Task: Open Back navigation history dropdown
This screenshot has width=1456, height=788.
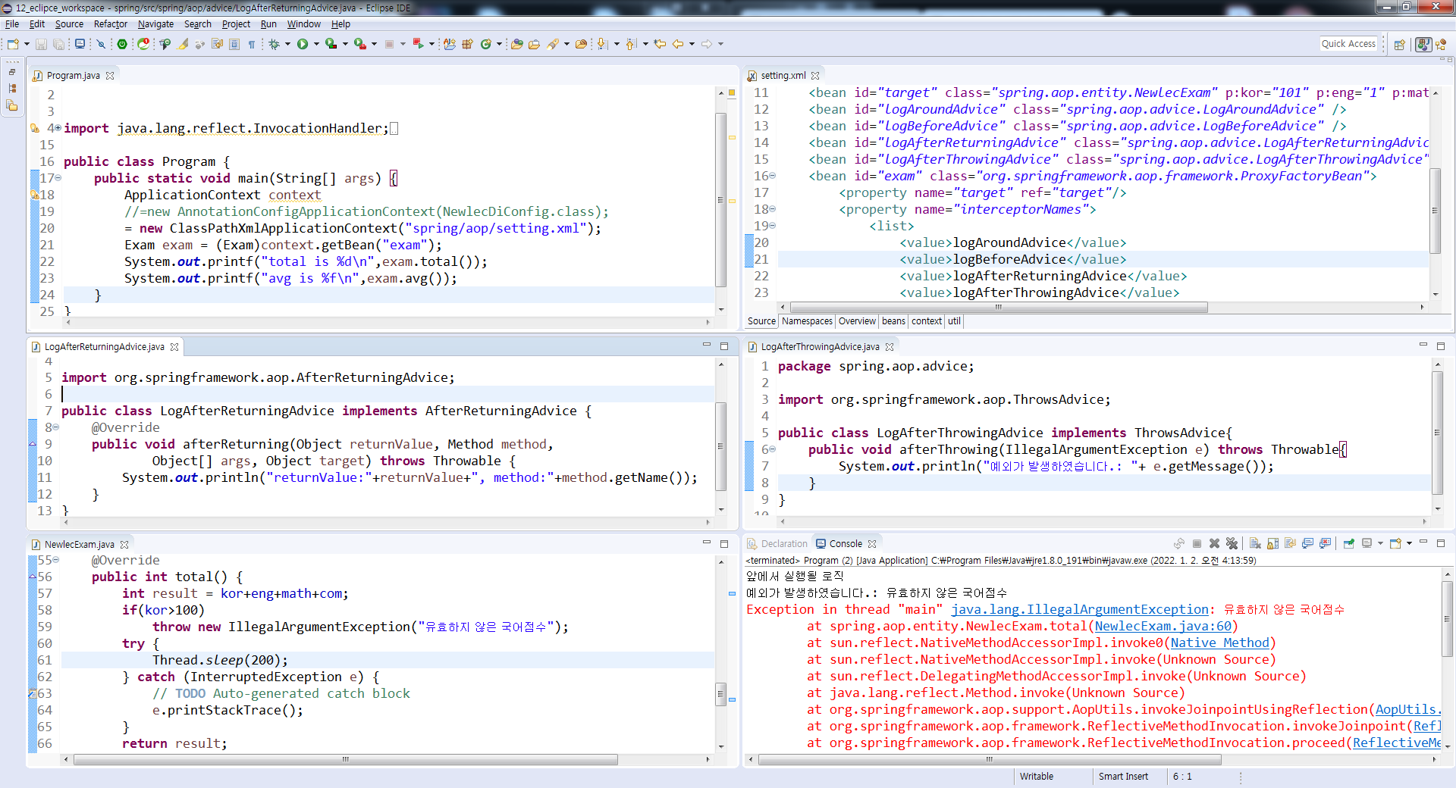Action: point(692,44)
